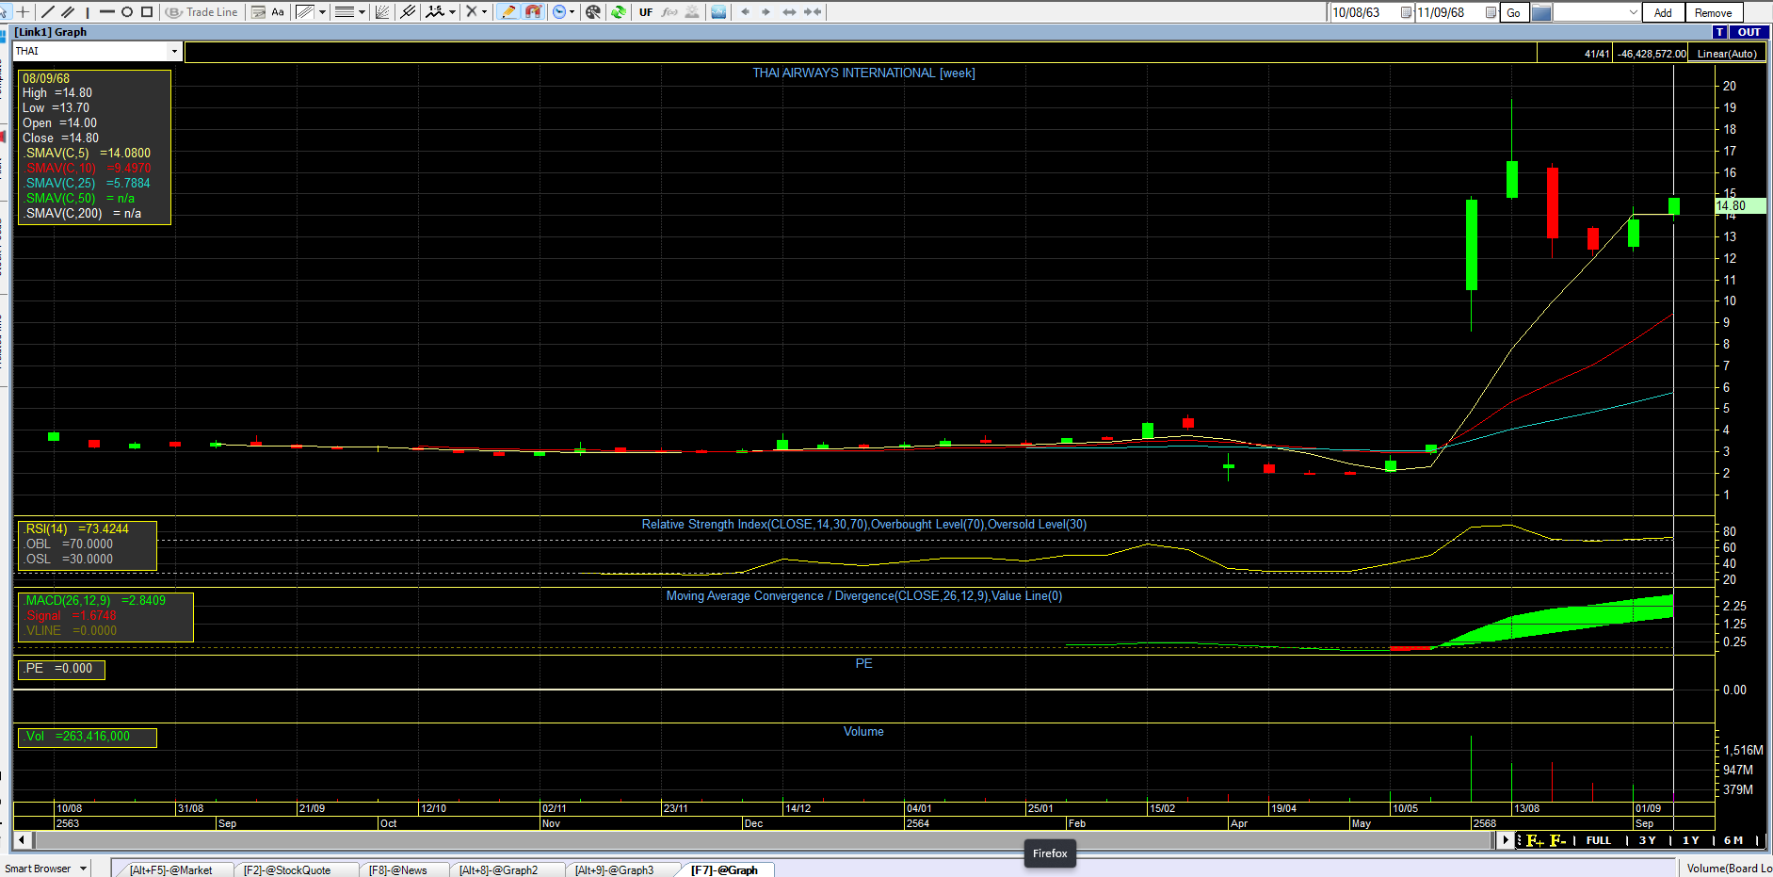Click the X delete drawings tool
The image size is (1773, 877).
(472, 12)
